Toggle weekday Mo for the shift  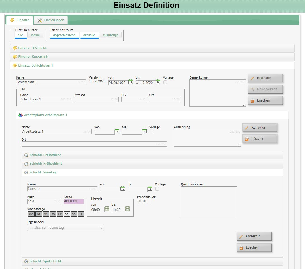[x=31, y=214]
